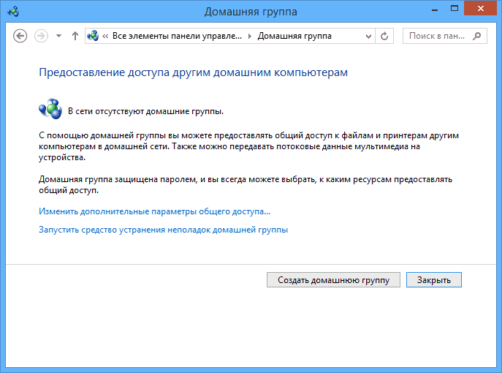Open the address bar history dropdown

tap(368, 37)
